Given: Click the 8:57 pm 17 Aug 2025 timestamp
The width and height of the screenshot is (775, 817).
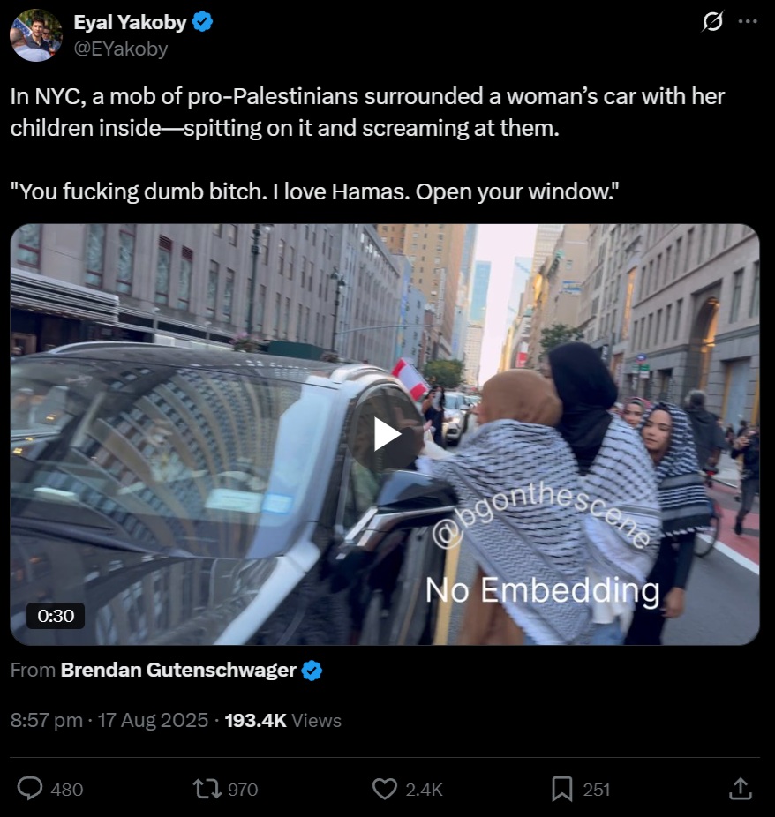Looking at the screenshot, I should [109, 720].
